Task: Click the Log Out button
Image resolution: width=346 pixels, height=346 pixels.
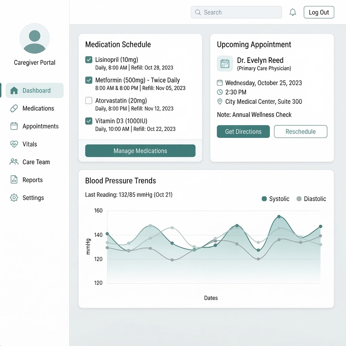Action: tap(319, 13)
